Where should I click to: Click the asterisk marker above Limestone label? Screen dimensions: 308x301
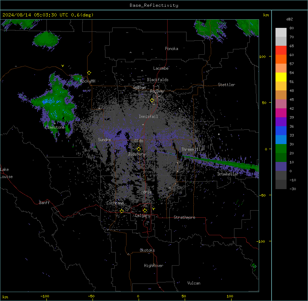[x=55, y=124]
